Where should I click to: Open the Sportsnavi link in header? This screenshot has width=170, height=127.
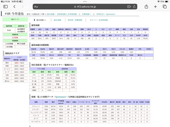[110, 14]
